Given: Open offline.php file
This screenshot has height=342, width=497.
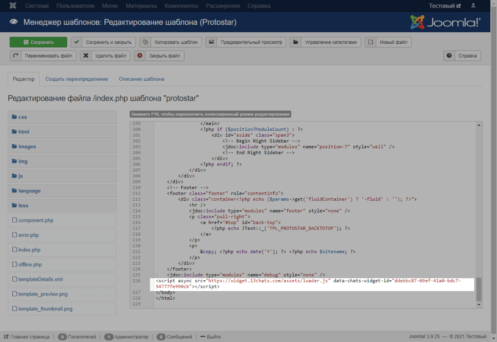Looking at the screenshot, I should pos(62,265).
